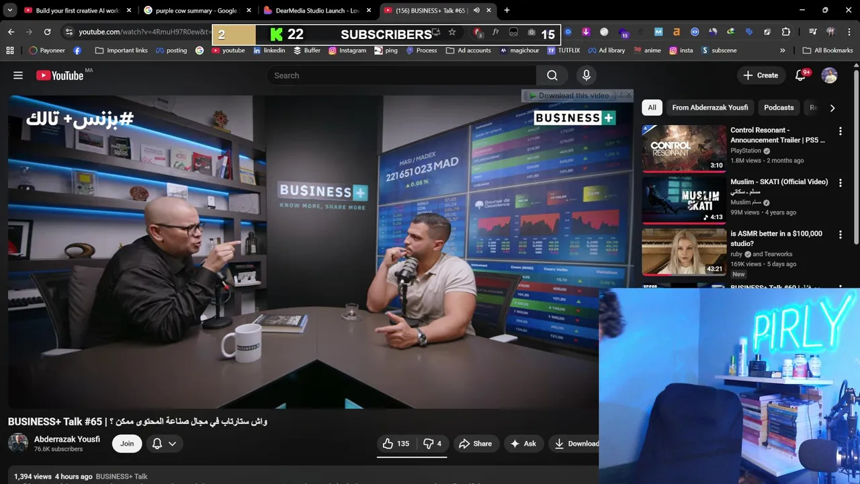Select the Podcasts filter chip
Image resolution: width=860 pixels, height=484 pixels.
pos(779,108)
